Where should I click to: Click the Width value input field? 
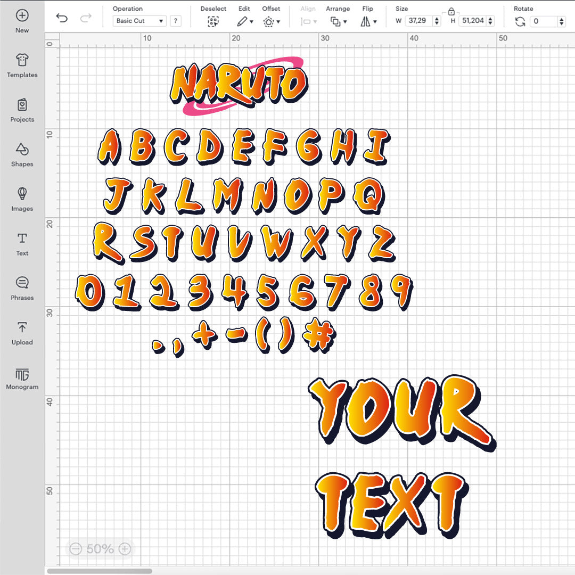click(x=418, y=21)
